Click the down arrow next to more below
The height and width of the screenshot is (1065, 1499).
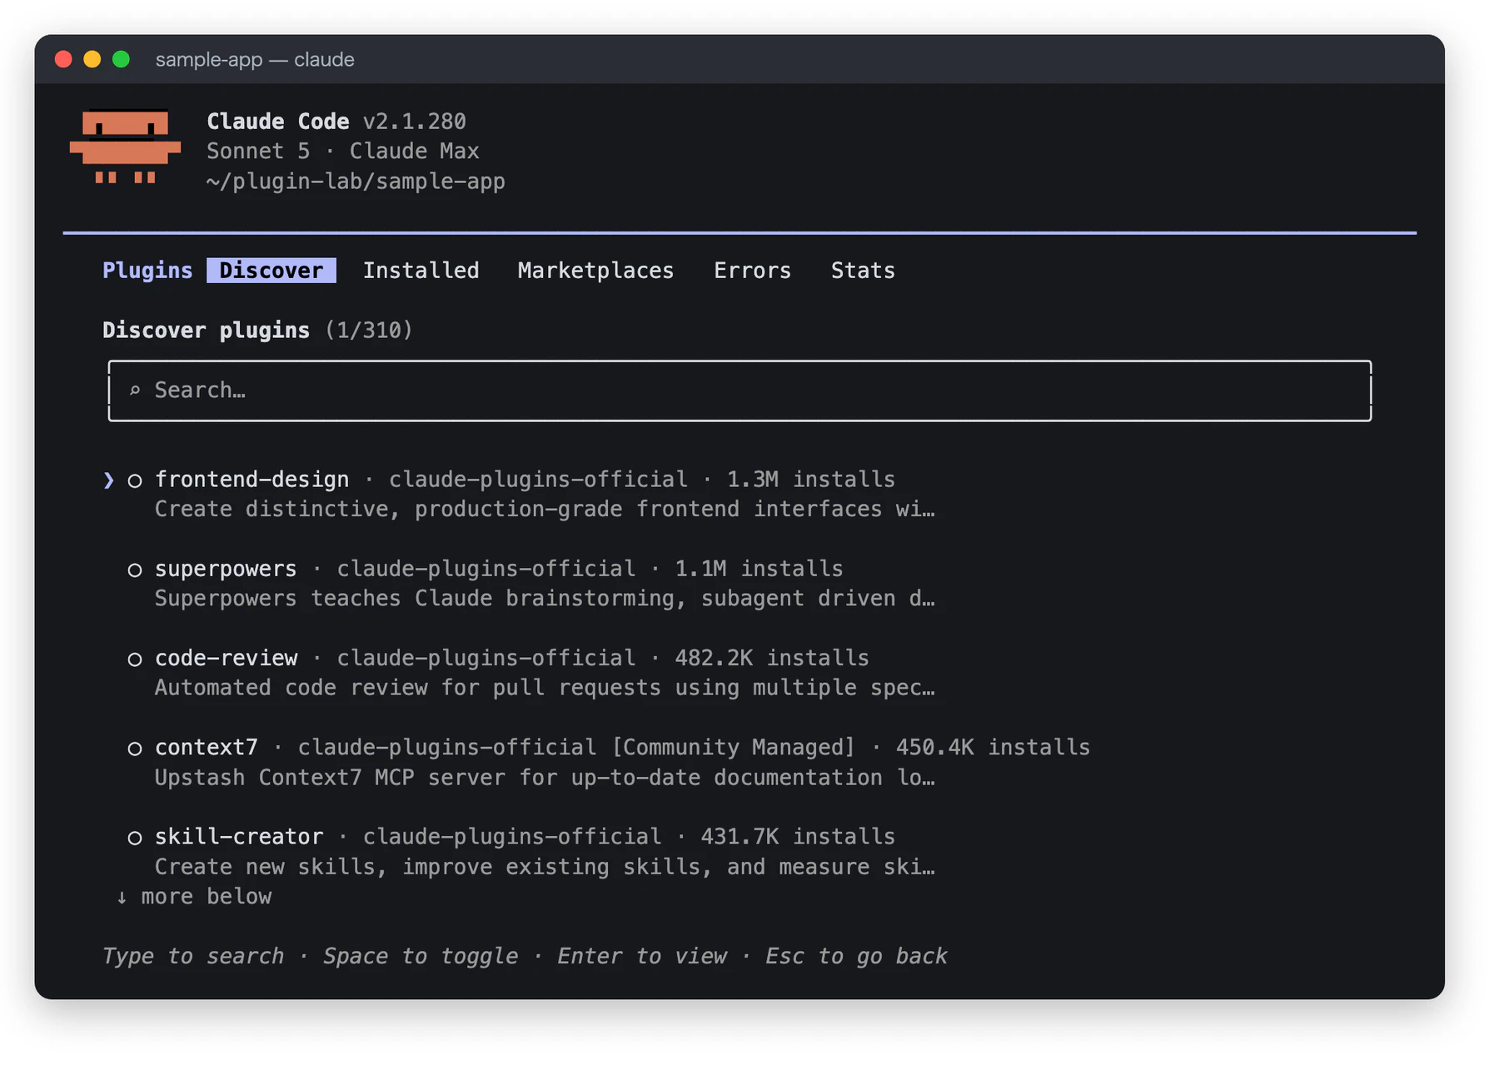click(x=122, y=897)
